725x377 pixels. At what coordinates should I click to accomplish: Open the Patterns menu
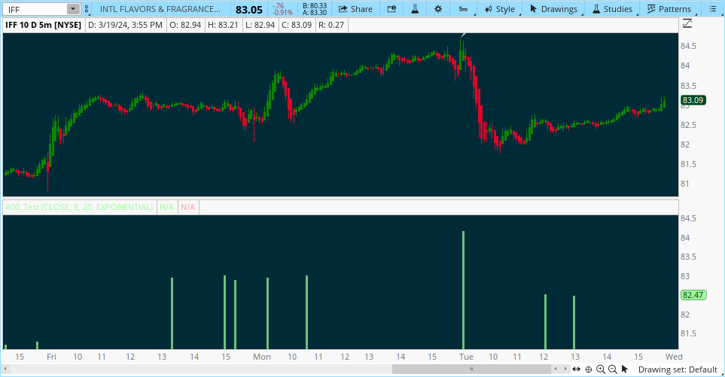[669, 9]
